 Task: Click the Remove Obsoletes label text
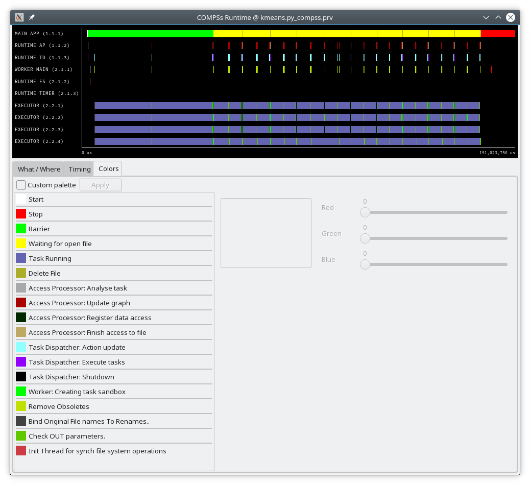(59, 406)
